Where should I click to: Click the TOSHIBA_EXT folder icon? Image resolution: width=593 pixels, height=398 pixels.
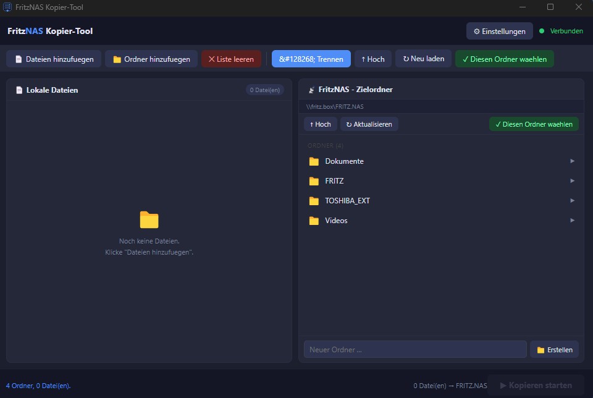pyautogui.click(x=314, y=201)
